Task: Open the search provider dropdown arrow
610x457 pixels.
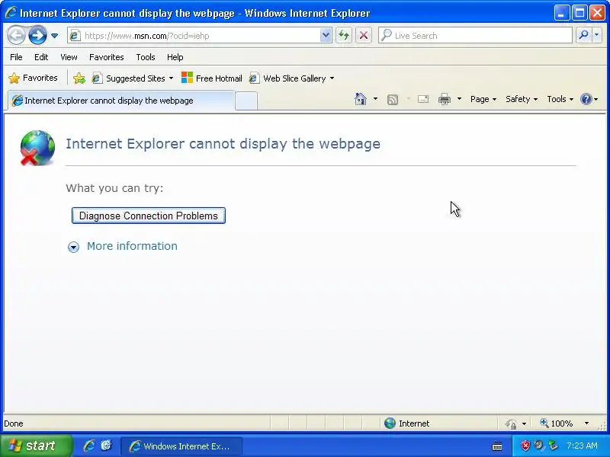Action: [x=597, y=36]
